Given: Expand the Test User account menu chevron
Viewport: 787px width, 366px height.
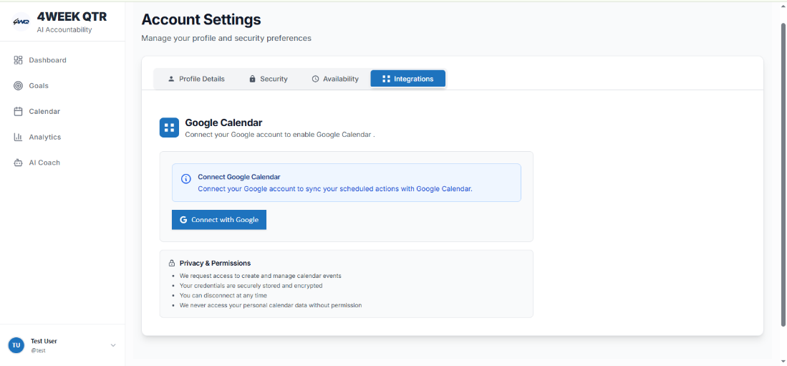Looking at the screenshot, I should pyautogui.click(x=113, y=345).
